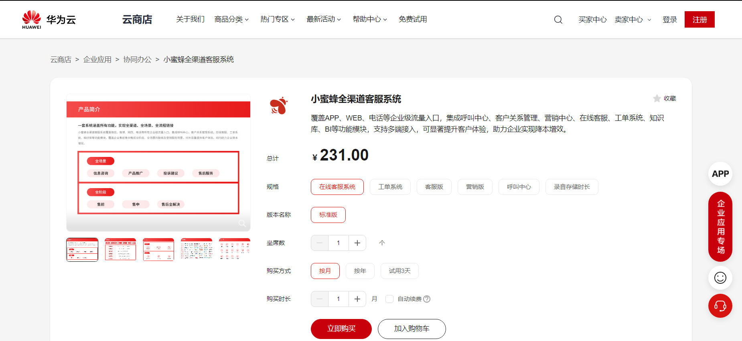Click the auto-renew help question mark icon
Screen dimensions: 742x341
click(427, 299)
